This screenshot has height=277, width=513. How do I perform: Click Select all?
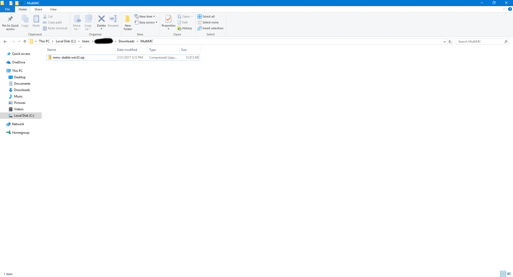pos(206,17)
